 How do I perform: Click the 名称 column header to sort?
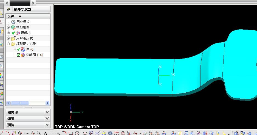coord(28,16)
